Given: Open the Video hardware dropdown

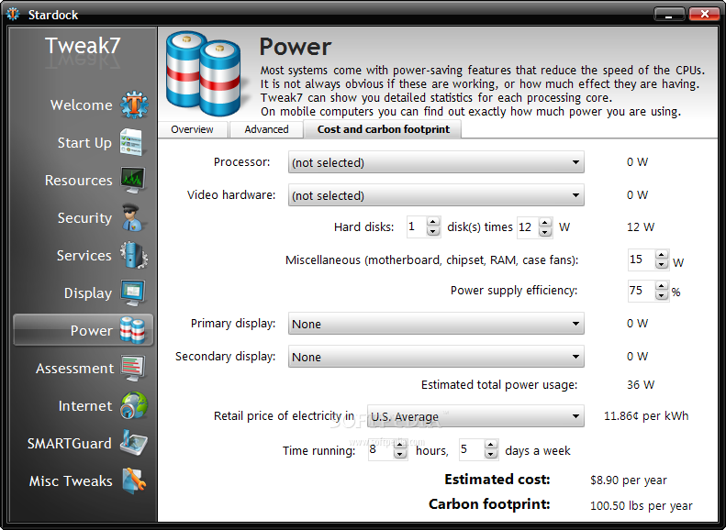Looking at the screenshot, I should [x=436, y=195].
